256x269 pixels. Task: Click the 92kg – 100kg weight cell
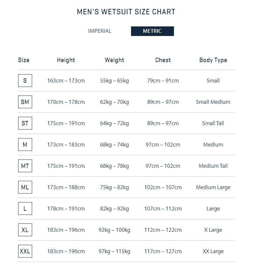(x=114, y=230)
